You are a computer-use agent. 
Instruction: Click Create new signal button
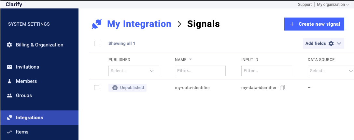pyautogui.click(x=314, y=24)
